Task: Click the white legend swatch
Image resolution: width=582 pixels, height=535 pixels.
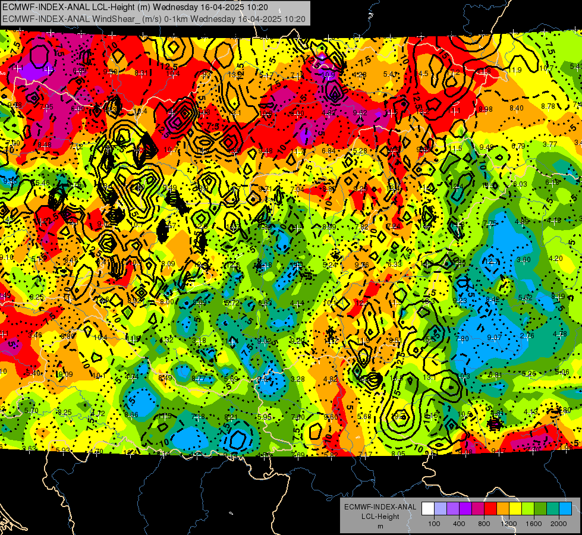Action: click(x=428, y=509)
